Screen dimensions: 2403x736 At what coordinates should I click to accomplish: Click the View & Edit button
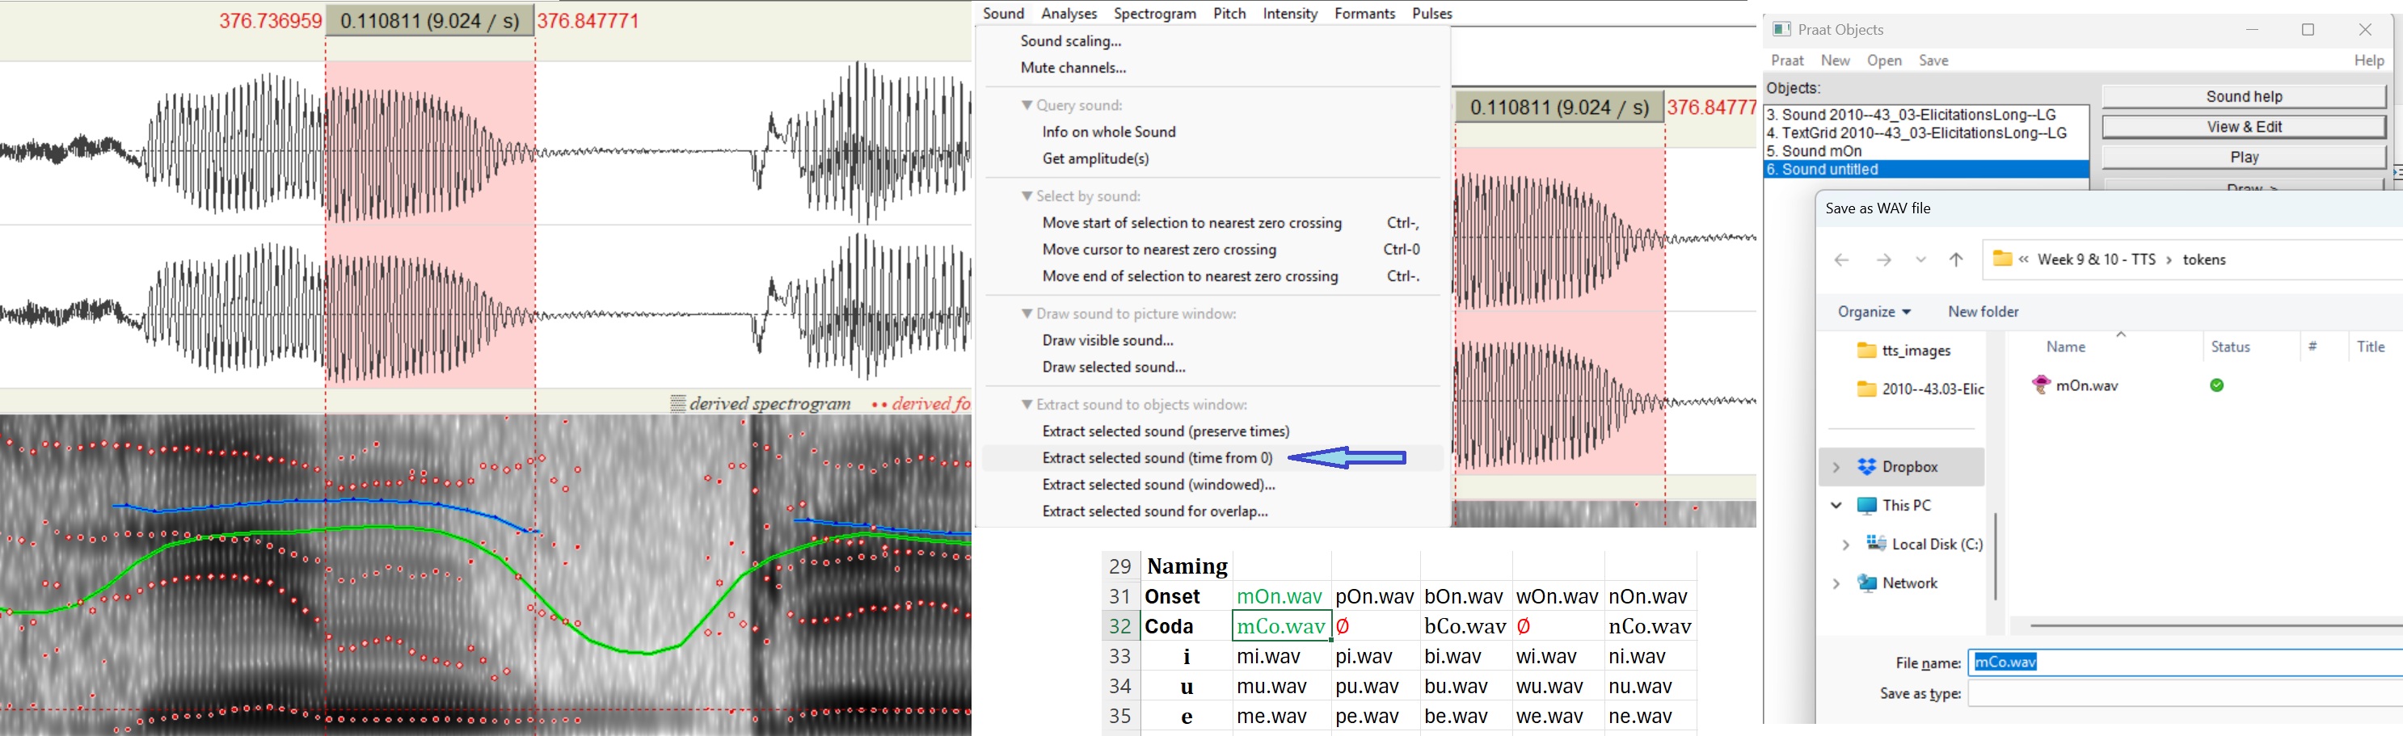pos(2242,127)
